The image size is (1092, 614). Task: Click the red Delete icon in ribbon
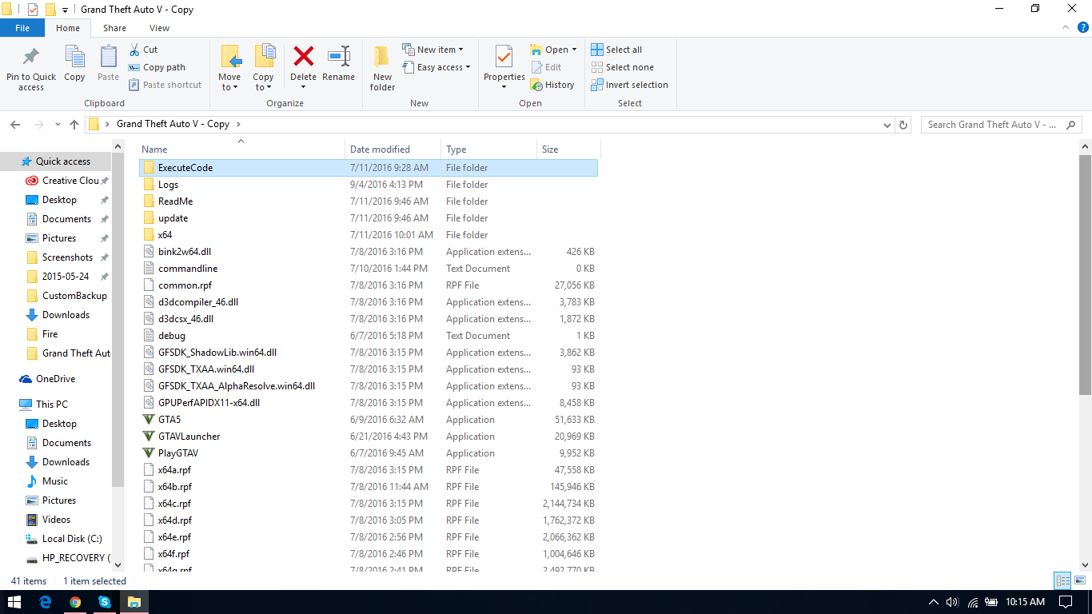303,58
